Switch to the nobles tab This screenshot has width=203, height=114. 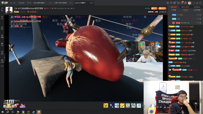(x=185, y=7)
